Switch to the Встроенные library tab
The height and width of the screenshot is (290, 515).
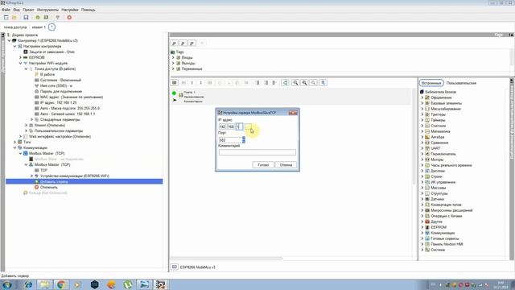pos(431,83)
